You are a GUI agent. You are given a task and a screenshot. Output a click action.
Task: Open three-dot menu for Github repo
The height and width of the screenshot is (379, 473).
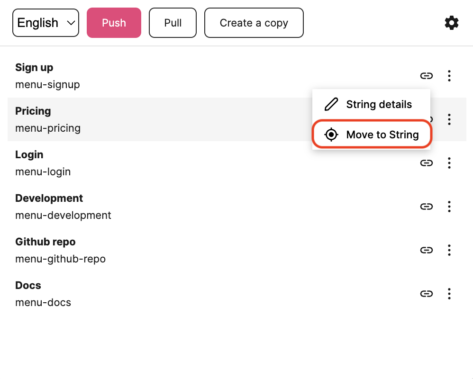coord(449,250)
